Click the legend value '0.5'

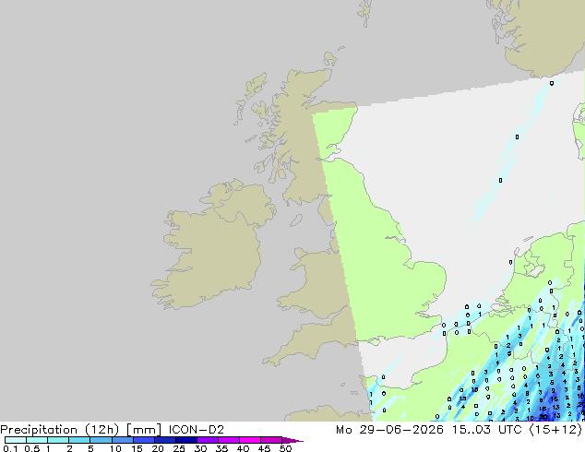pyautogui.click(x=31, y=448)
